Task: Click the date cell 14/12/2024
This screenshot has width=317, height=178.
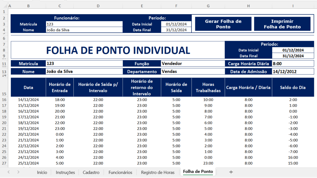Action: [28, 100]
